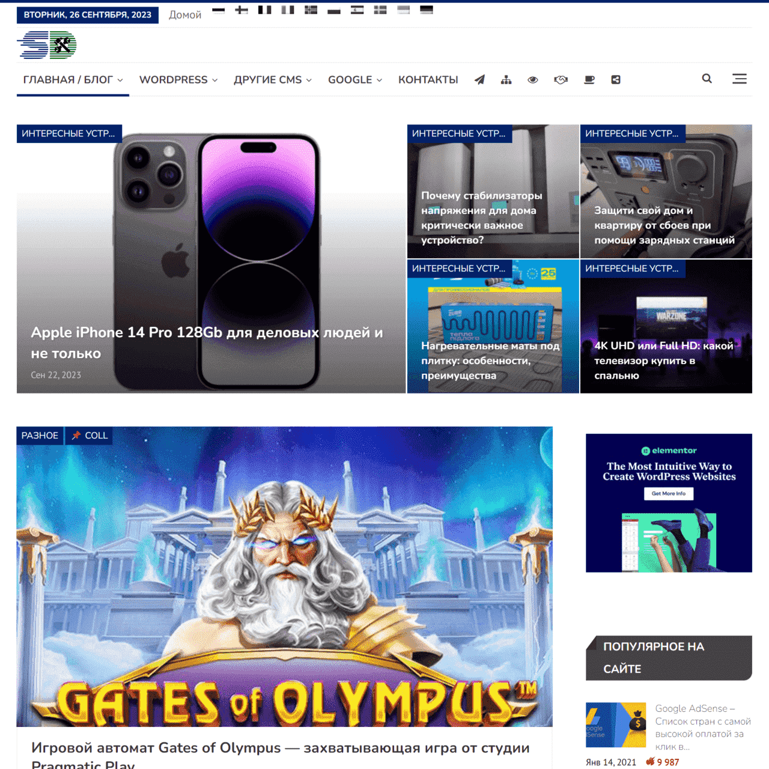Select the French vertical tricolor flag
This screenshot has height=769, width=769.
tap(264, 10)
